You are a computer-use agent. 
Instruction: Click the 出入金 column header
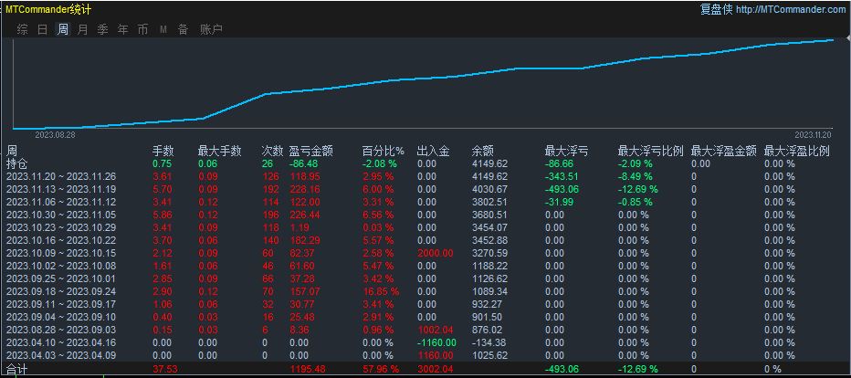tap(433, 151)
